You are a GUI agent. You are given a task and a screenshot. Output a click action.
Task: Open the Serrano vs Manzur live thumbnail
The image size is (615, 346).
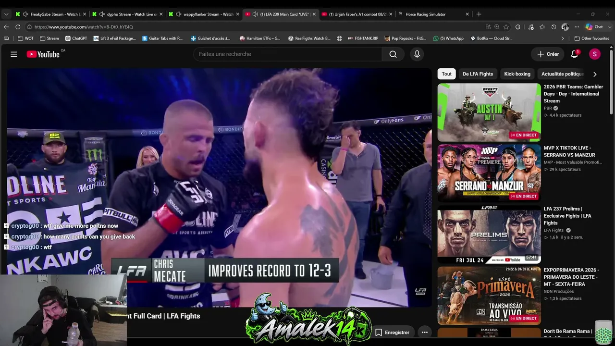[x=489, y=173]
